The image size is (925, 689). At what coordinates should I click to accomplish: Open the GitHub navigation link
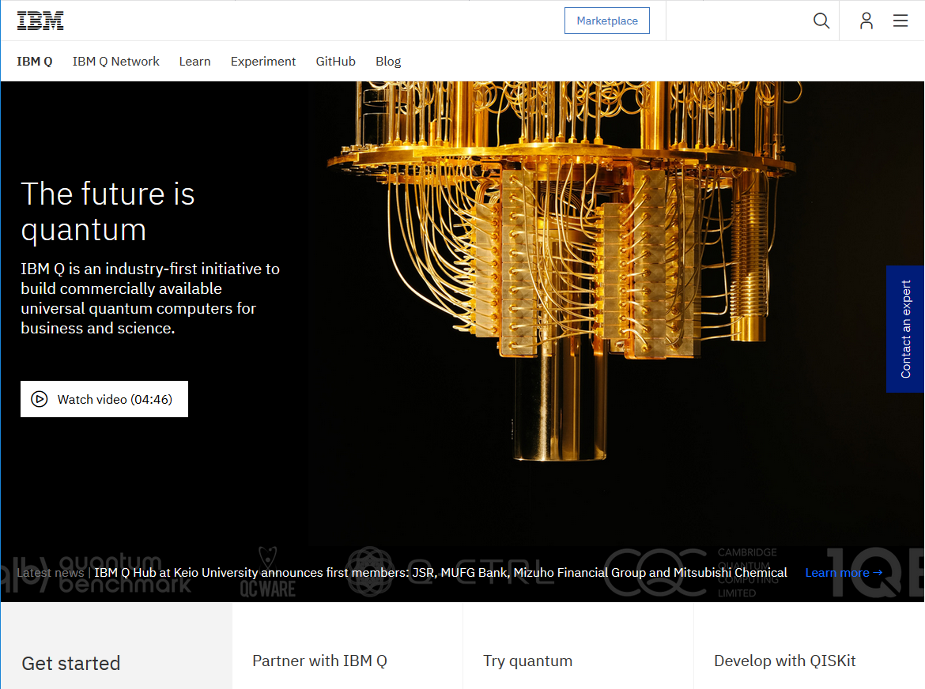pyautogui.click(x=335, y=62)
